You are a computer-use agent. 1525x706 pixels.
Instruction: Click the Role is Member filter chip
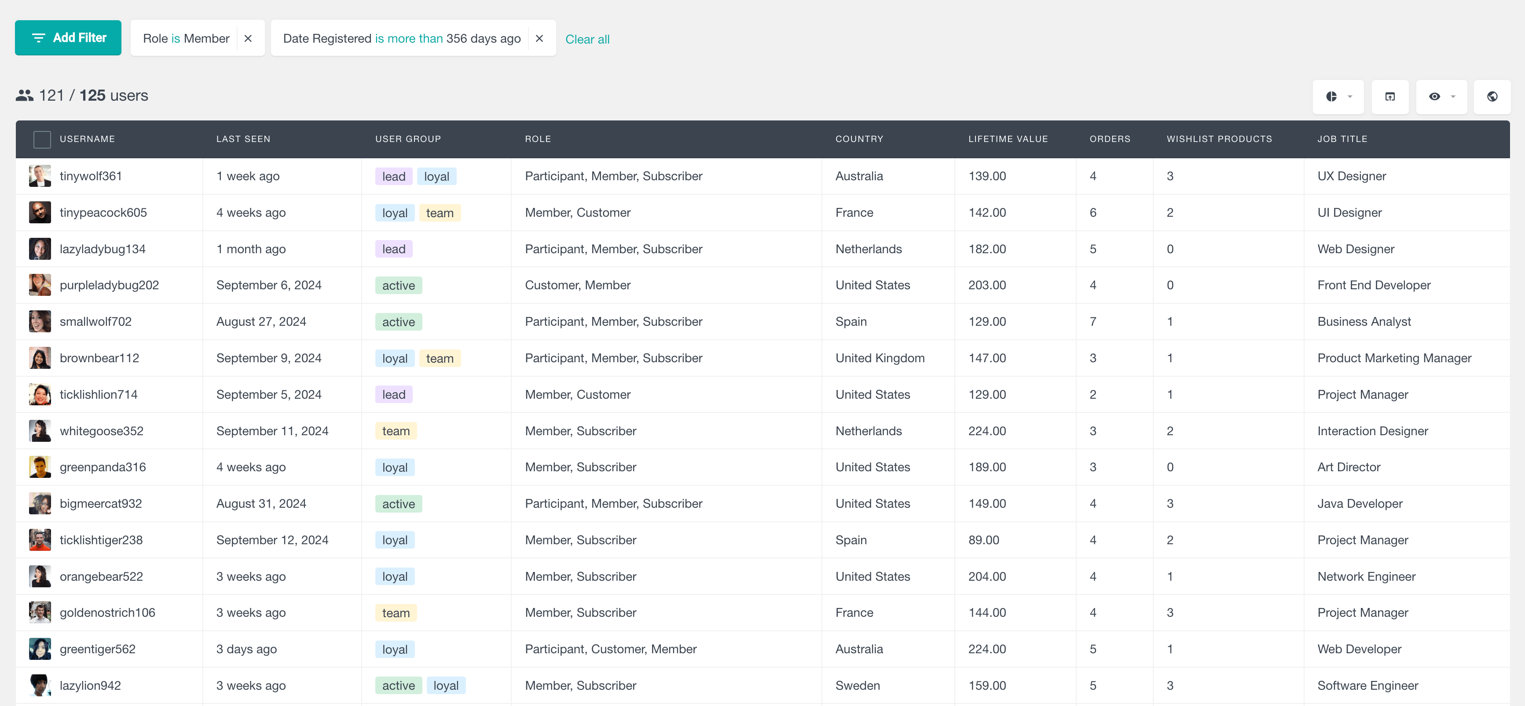click(186, 38)
